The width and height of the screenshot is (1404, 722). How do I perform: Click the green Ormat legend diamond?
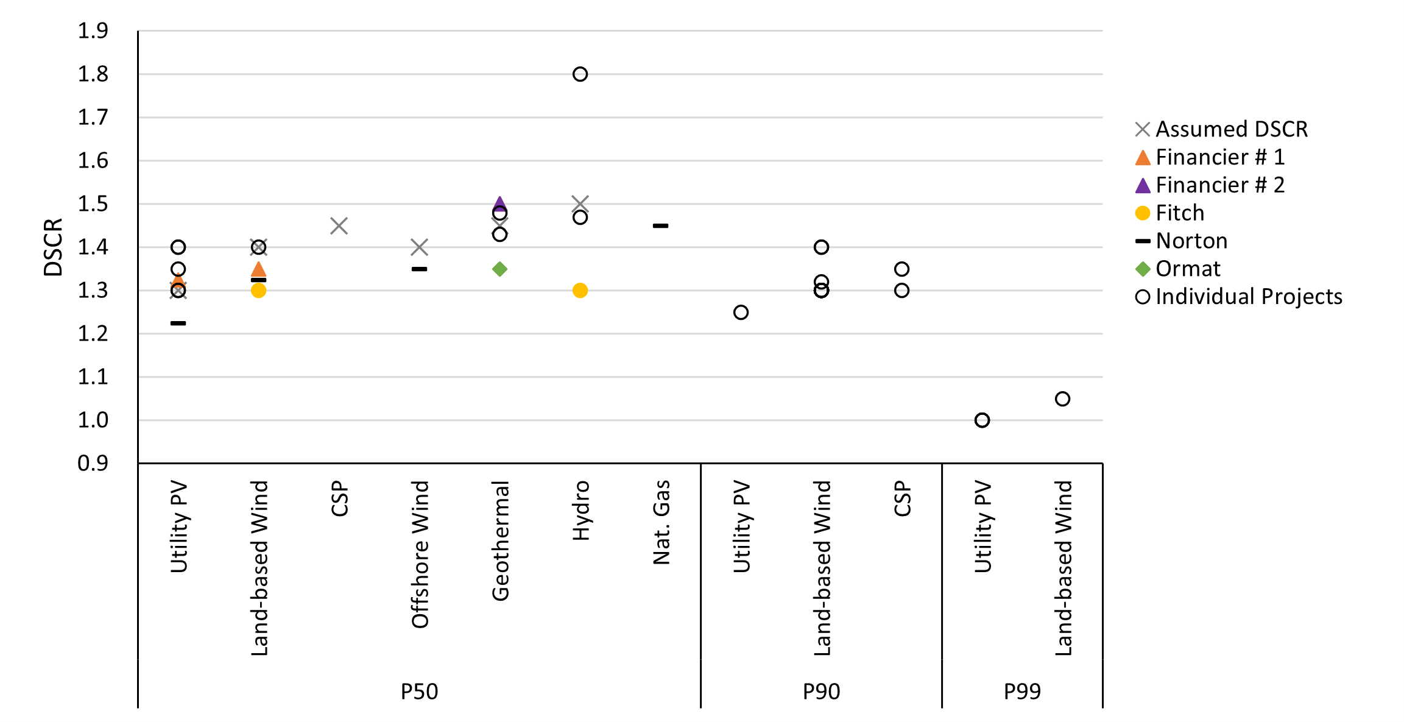1142,269
